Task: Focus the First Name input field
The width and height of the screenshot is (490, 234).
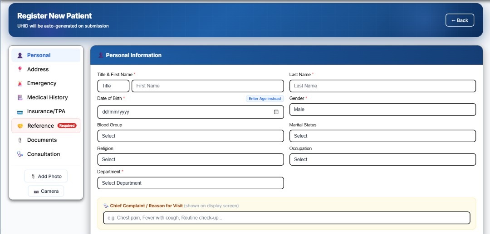Action: coord(208,86)
